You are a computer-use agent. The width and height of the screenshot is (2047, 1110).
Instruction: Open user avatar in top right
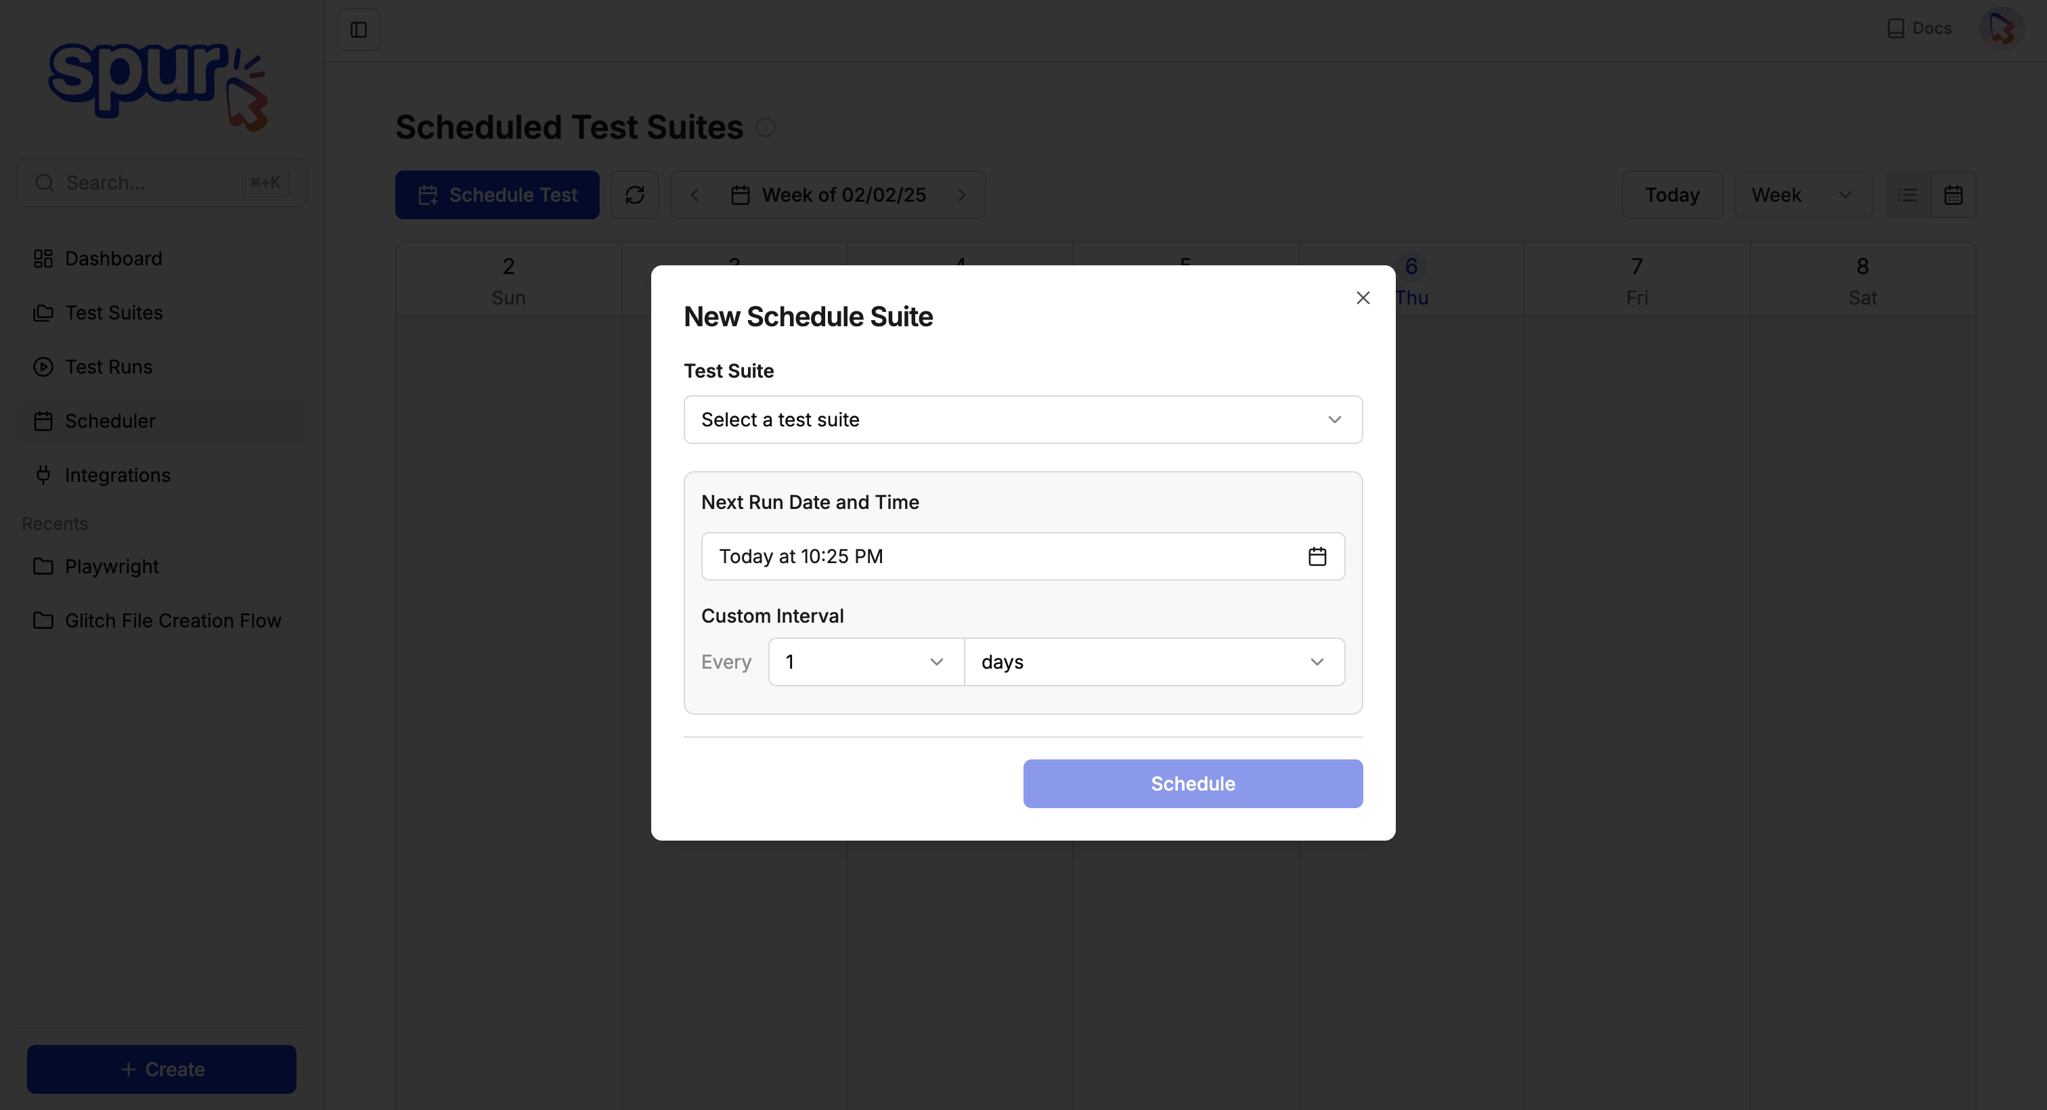tap(2001, 28)
